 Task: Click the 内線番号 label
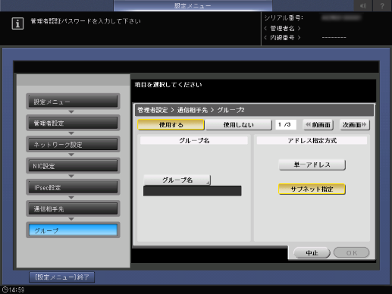click(x=282, y=38)
